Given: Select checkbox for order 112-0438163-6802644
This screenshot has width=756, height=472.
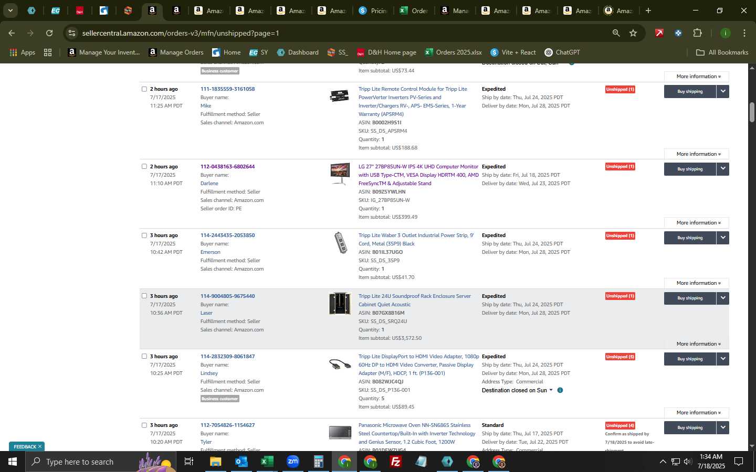Looking at the screenshot, I should [144, 167].
